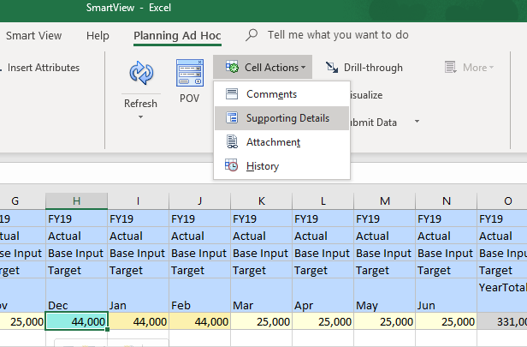Open the Cell Actions dropdown

(x=263, y=68)
